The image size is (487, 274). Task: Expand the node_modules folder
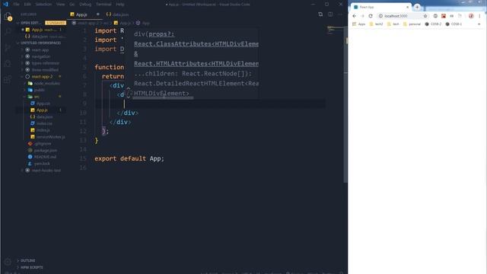point(46,83)
